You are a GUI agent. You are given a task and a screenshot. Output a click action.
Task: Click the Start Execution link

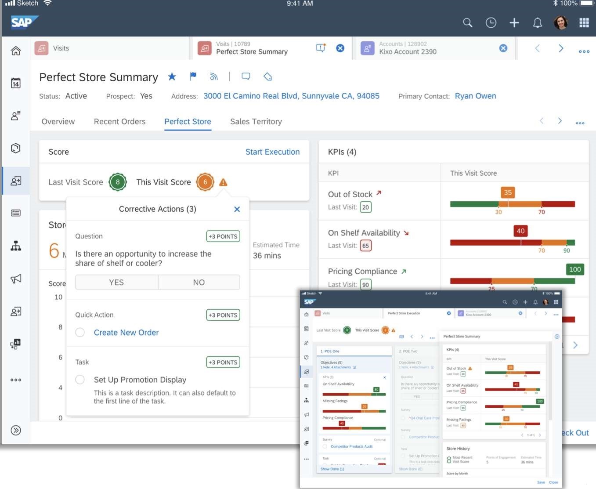click(272, 152)
